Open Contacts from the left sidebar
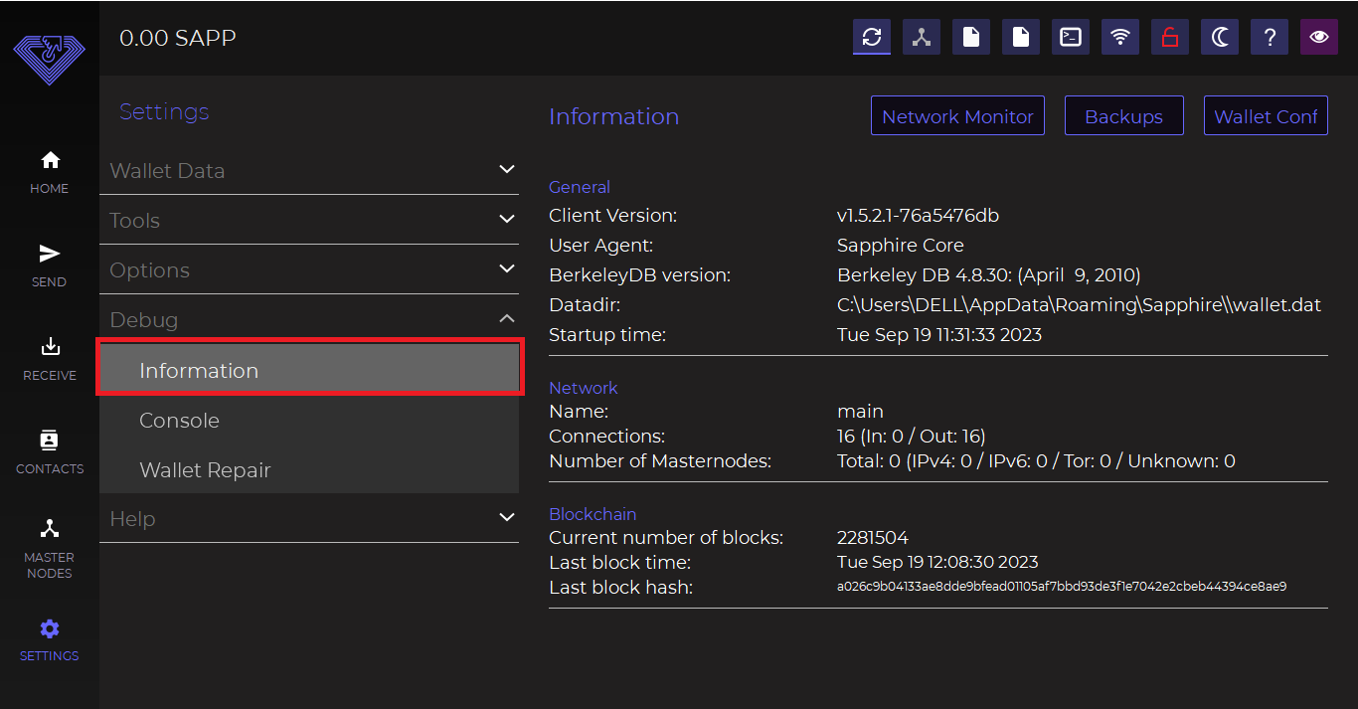The image size is (1358, 709). pyautogui.click(x=50, y=451)
